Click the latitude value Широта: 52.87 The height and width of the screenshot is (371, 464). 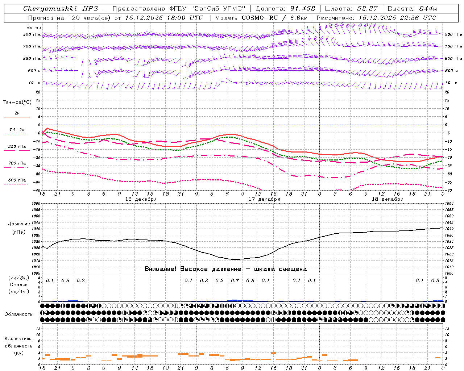click(351, 9)
